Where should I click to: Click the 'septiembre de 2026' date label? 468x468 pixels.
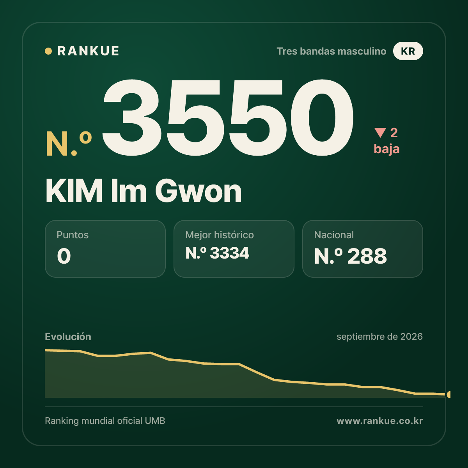pos(379,337)
